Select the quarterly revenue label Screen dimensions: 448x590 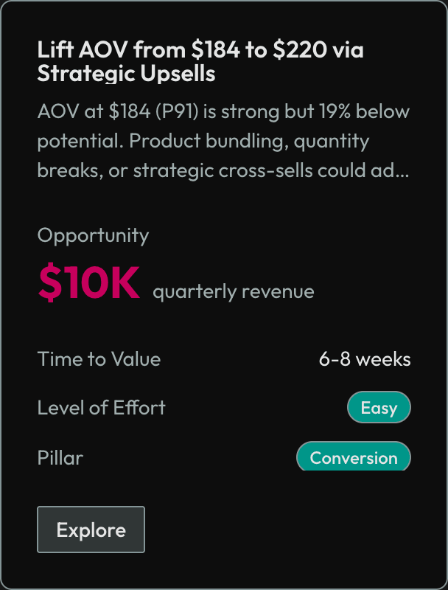233,291
